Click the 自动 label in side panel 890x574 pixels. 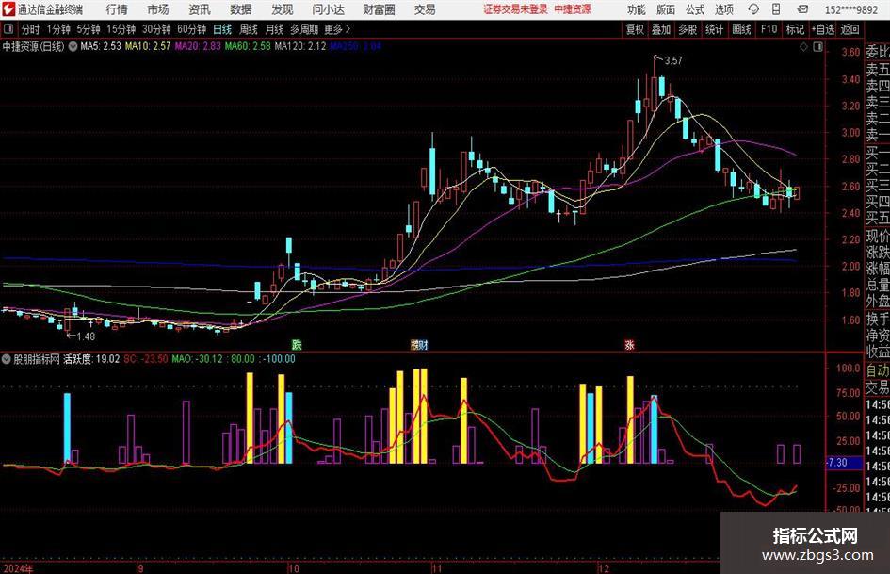[x=878, y=370]
